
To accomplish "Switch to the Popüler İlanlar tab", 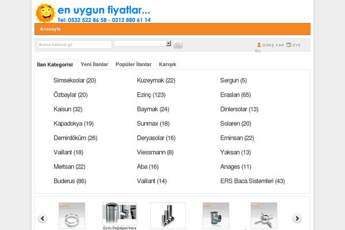I will click(x=133, y=64).
